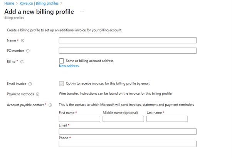Toggle the Opt-in to receive invoices checkbox

coord(61,84)
